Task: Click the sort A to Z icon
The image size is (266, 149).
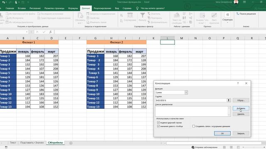Action: pyautogui.click(x=121, y=15)
